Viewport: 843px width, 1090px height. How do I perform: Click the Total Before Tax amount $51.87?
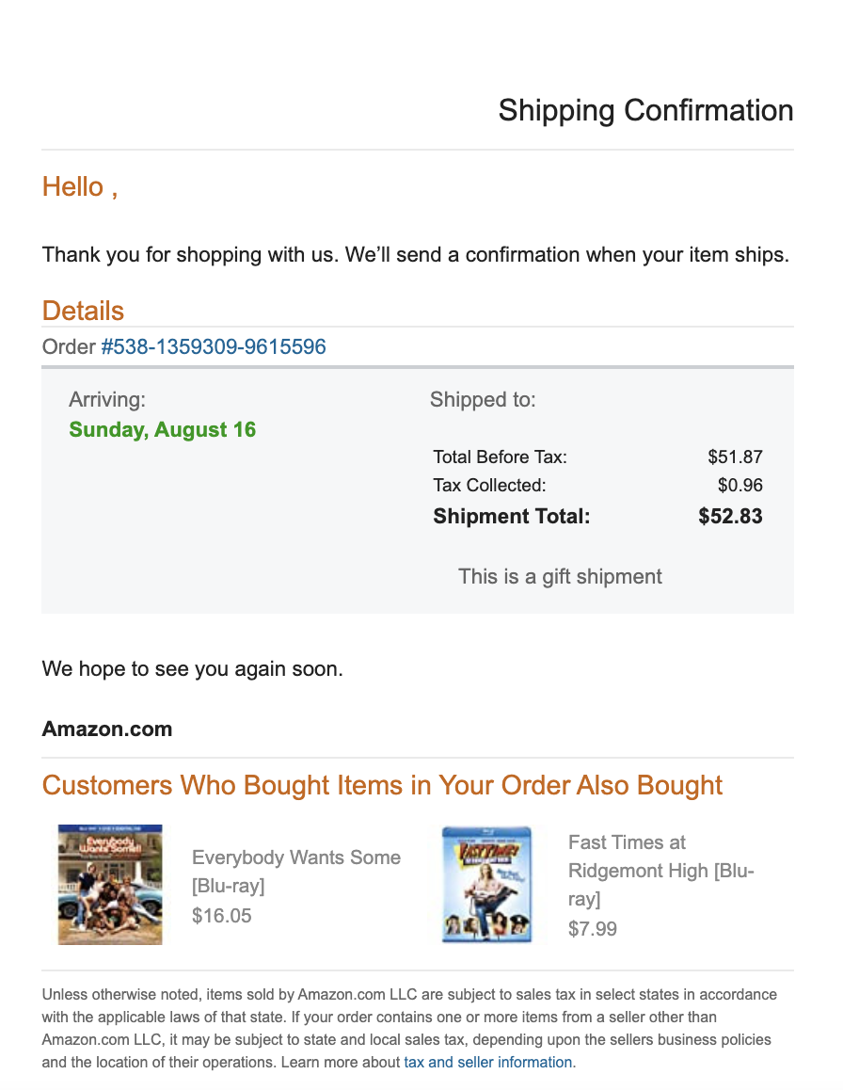(735, 457)
